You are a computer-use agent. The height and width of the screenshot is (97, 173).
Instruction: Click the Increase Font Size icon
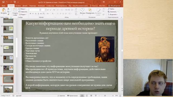pyautogui.click(x=48, y=10)
